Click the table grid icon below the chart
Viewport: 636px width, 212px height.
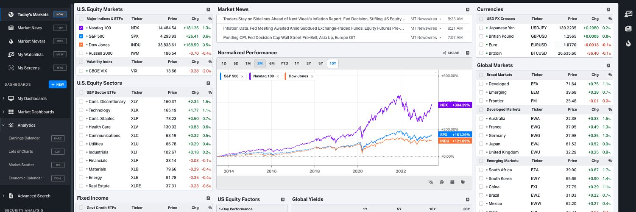click(x=452, y=182)
